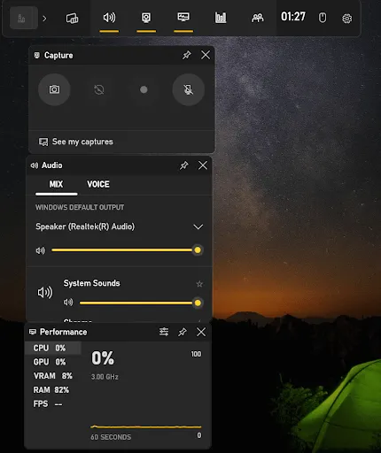
Task: Open See my captures link
Action: (82, 142)
